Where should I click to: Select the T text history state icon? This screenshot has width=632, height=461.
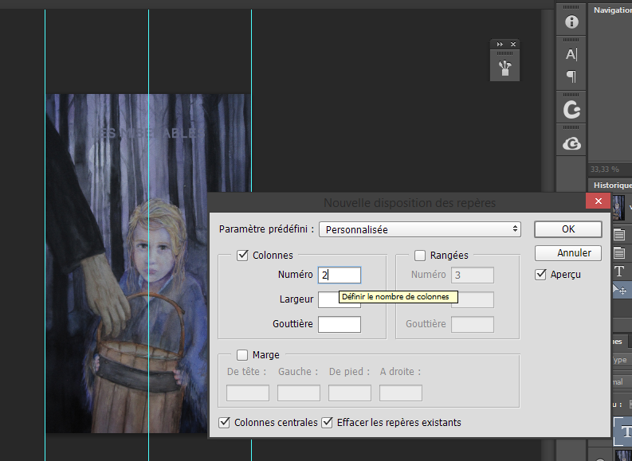[619, 272]
